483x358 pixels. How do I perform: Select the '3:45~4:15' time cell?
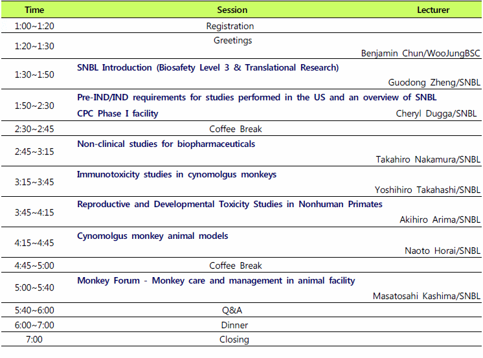coord(34,212)
